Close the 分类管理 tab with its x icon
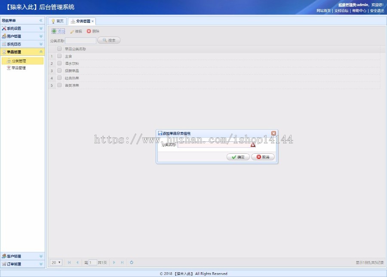387x277 pixels. click(x=92, y=21)
